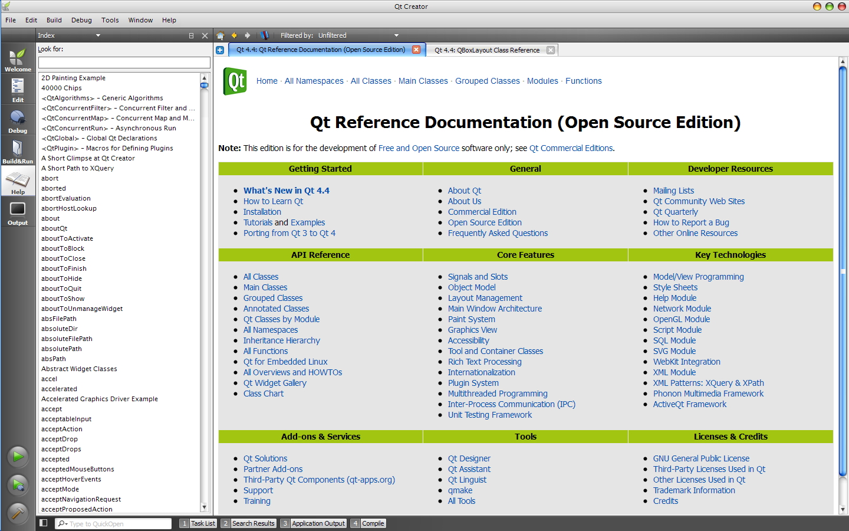Image resolution: width=849 pixels, height=531 pixels.
Task: Toggle the Task List output pane
Action: point(198,523)
